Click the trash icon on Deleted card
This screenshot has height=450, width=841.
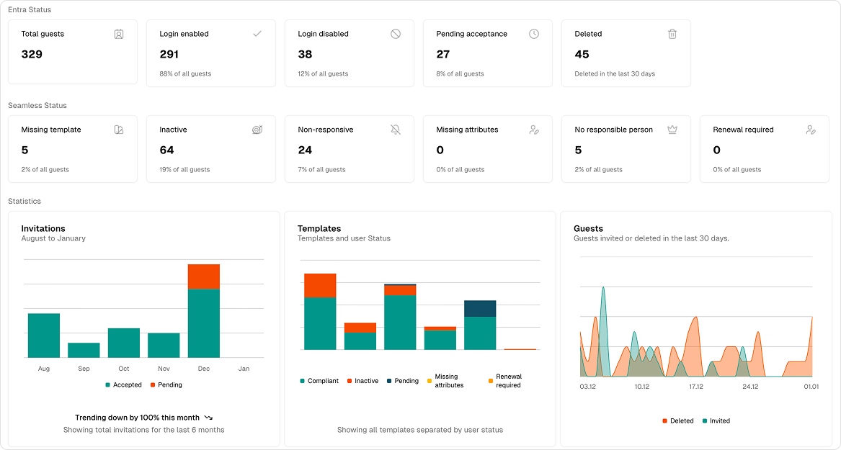point(672,34)
